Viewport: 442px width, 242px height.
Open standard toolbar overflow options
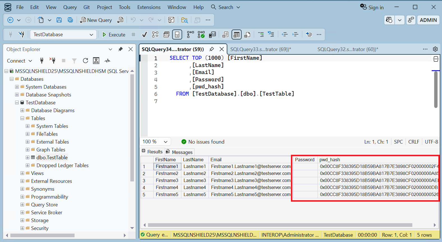point(208,20)
